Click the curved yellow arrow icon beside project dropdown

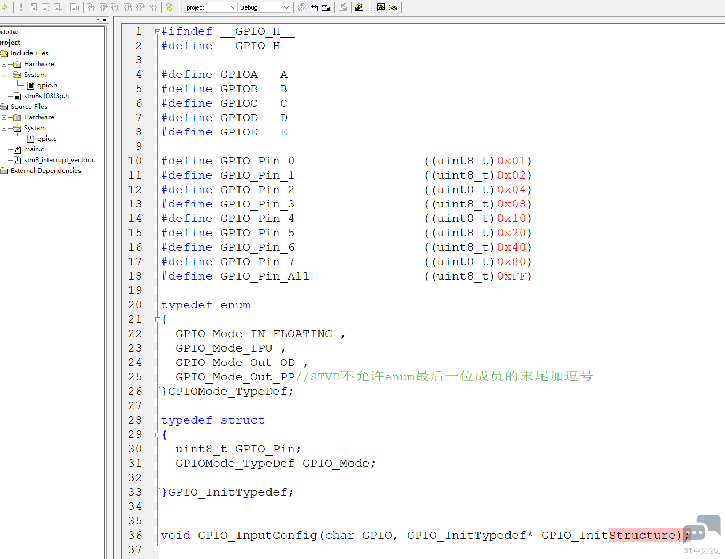point(169,7)
